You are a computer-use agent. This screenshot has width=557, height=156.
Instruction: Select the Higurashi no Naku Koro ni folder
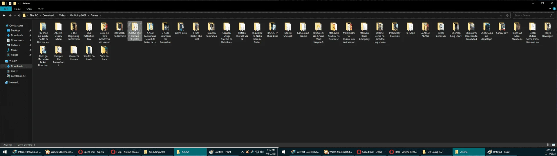[x=257, y=33]
